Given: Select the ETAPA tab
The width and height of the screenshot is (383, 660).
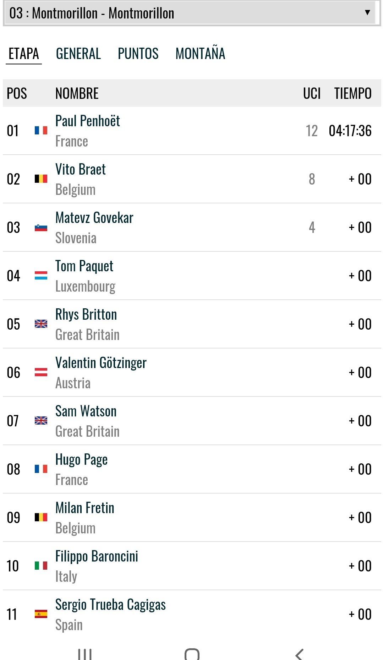Looking at the screenshot, I should [24, 54].
